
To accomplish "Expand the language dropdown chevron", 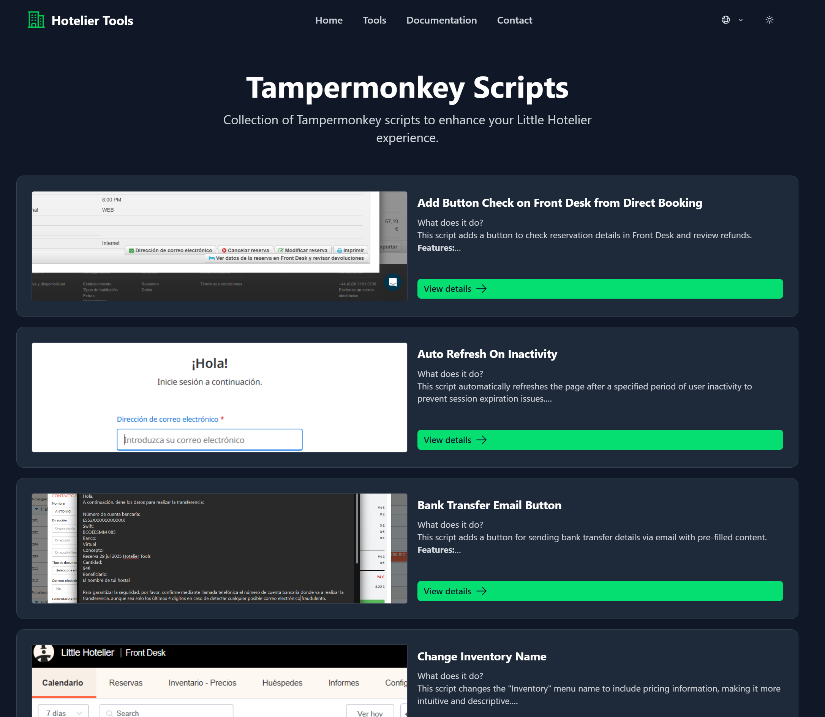I will (x=740, y=20).
